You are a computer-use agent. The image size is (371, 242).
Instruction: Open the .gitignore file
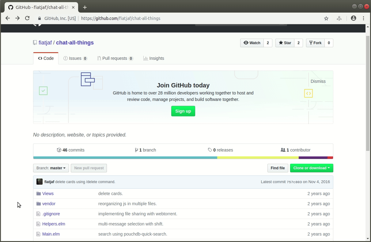tap(51, 214)
